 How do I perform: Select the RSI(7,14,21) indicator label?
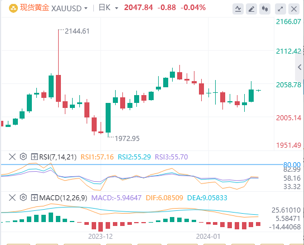point(58,157)
